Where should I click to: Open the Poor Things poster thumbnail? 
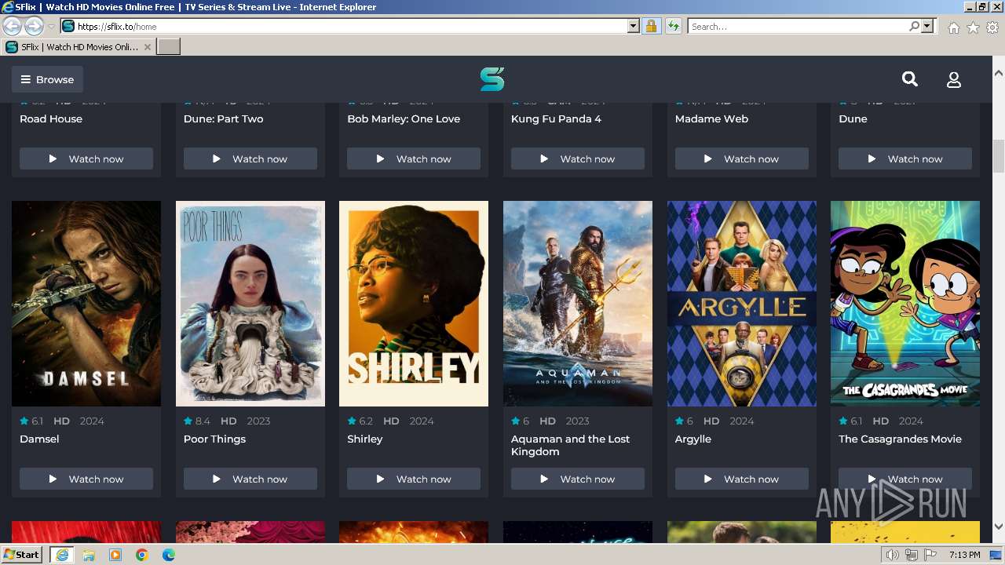(x=250, y=304)
